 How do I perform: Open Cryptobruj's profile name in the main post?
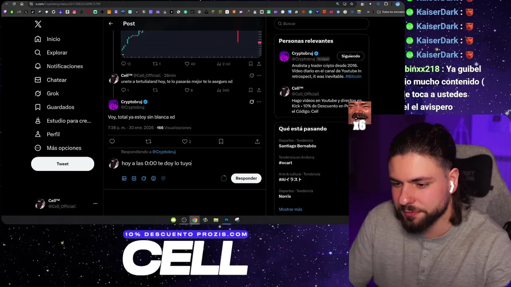pos(131,102)
